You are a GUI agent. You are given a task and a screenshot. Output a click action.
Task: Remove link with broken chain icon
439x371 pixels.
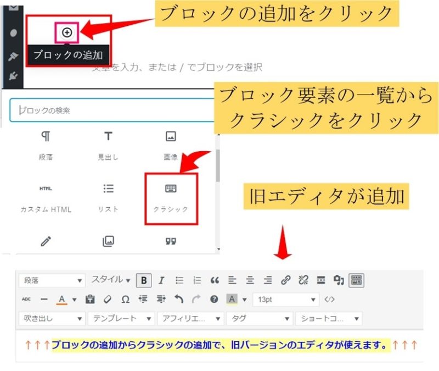click(x=303, y=280)
